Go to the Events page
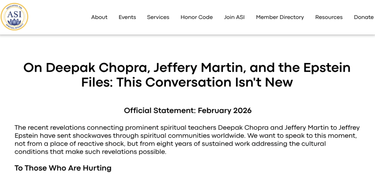Viewport: 375px width, 174px height. (x=127, y=17)
